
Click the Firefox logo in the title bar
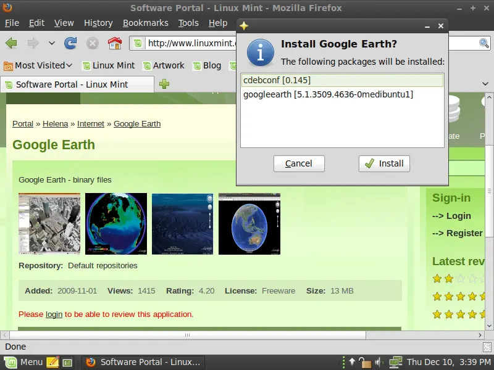7,7
